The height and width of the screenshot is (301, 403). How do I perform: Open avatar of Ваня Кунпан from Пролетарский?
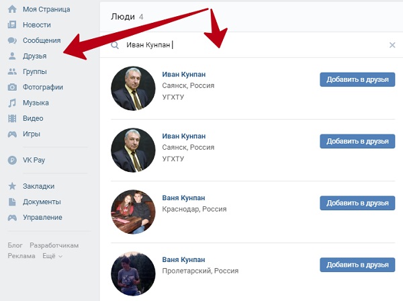coord(133,273)
